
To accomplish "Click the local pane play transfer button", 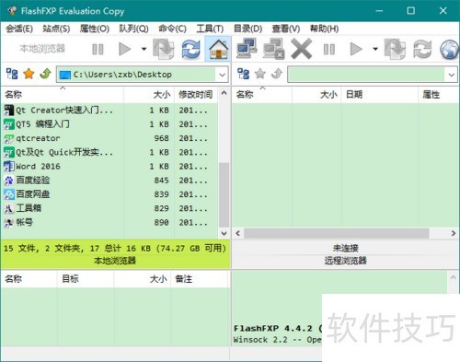I will pos(124,49).
